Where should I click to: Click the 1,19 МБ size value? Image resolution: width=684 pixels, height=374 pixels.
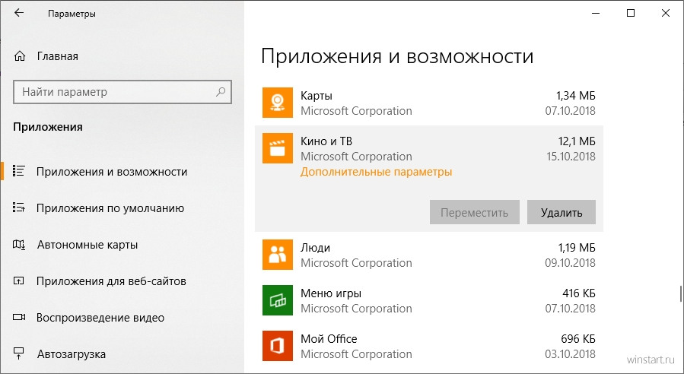point(577,248)
